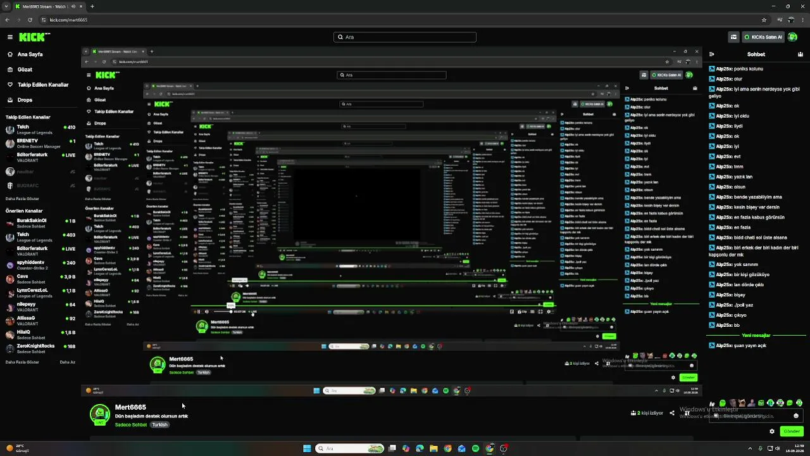Screen dimensions: 810x456
Task: Open LynxCerezLoL channel from the sidebar
Action: pyautogui.click(x=39, y=293)
